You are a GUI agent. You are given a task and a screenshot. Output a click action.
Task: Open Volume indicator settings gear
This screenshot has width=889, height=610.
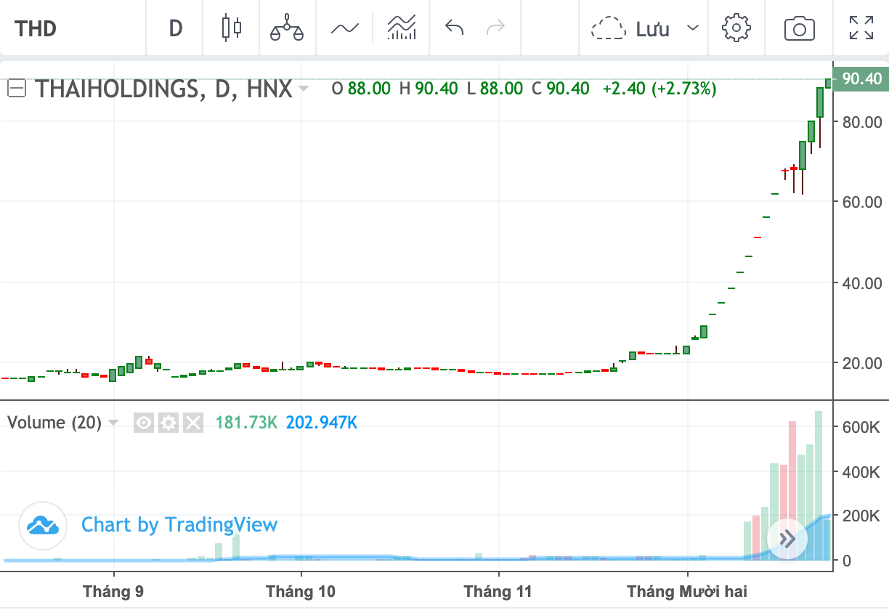click(x=168, y=423)
